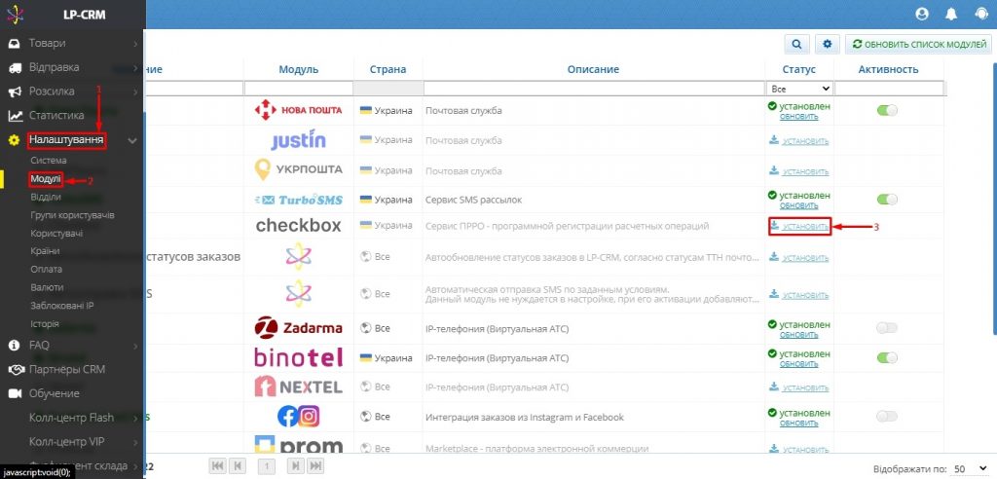Open the notifications bell icon
The height and width of the screenshot is (479, 997).
[x=951, y=14]
